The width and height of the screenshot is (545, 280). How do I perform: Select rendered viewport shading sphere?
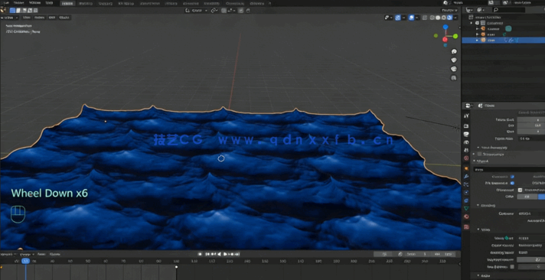[449, 18]
